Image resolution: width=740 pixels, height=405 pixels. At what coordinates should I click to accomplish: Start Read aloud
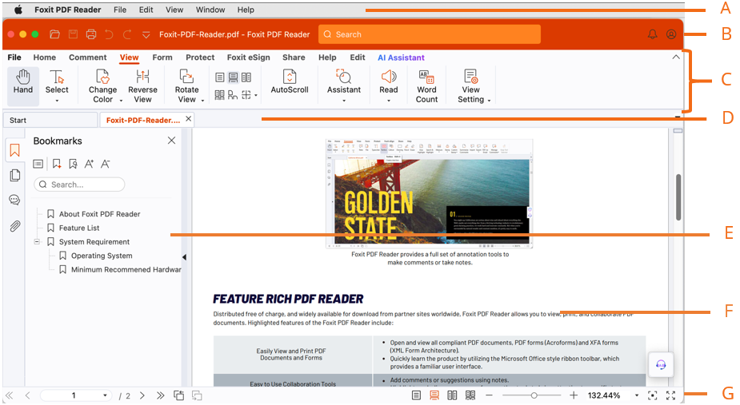pos(389,81)
